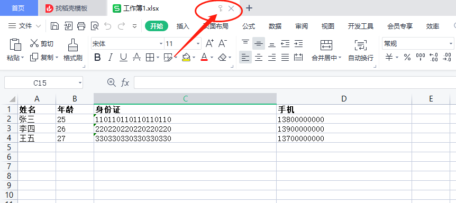Image resolution: width=456 pixels, height=203 pixels.
Task: Decrease font size with A- icon
Action: point(223,43)
